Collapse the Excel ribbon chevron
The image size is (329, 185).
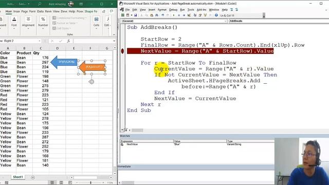[114, 34]
